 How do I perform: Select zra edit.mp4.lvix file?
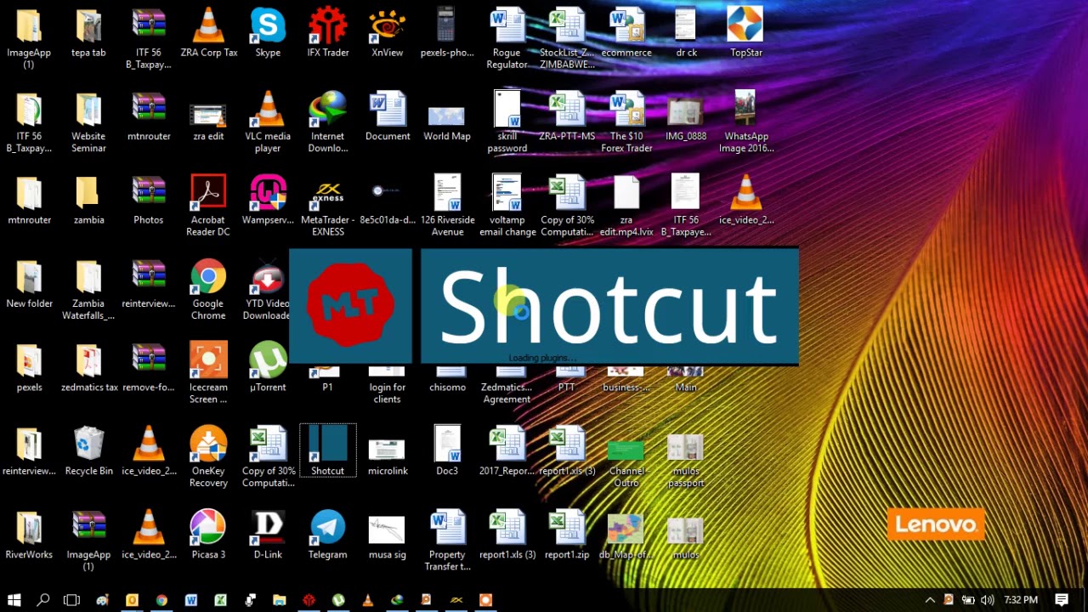click(x=626, y=205)
